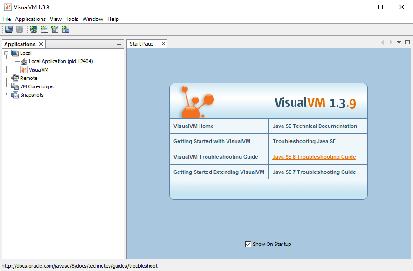Open Java SE 8 Troubleshooting Guide link

coord(314,157)
